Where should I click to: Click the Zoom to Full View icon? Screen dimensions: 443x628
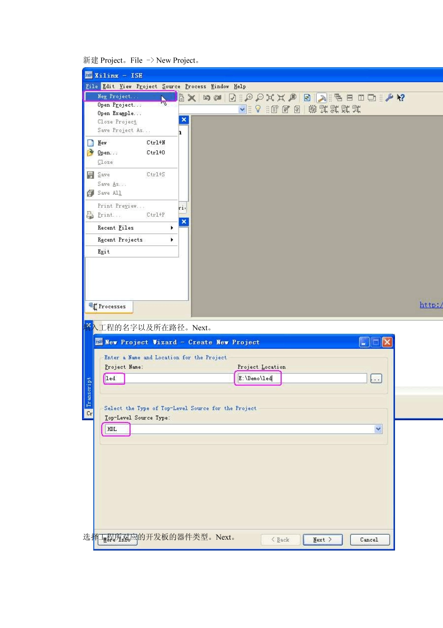(x=270, y=98)
